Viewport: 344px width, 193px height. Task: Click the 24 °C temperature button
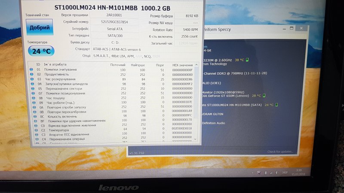coord(41,51)
